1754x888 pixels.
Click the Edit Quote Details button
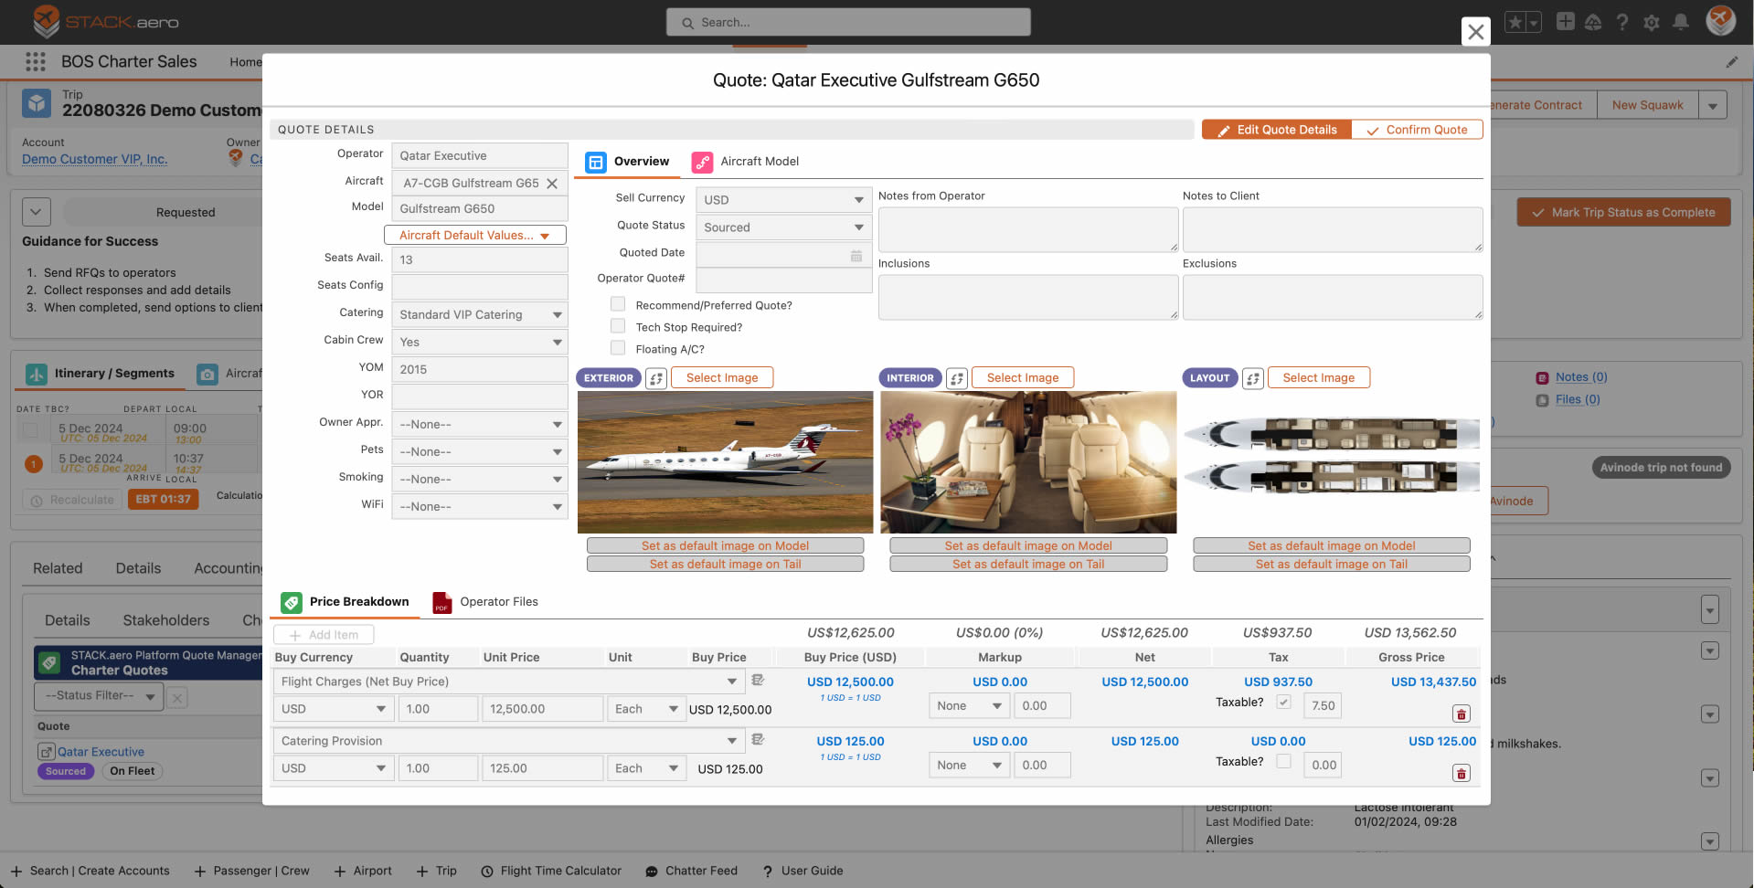(x=1277, y=130)
